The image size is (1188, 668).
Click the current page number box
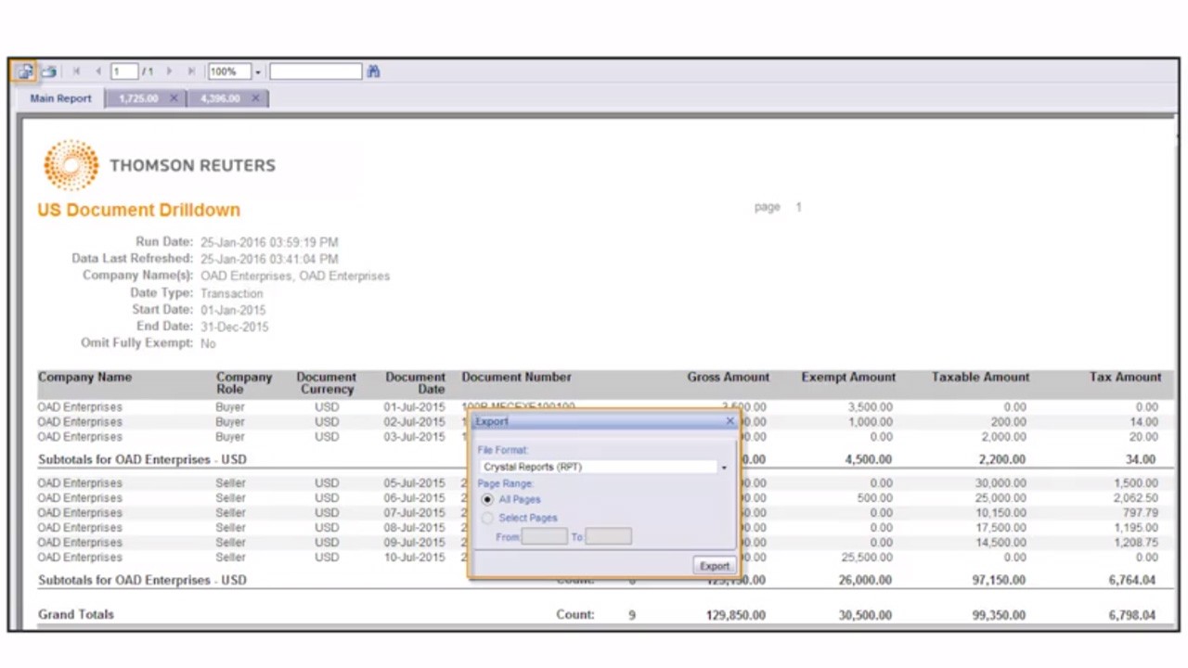(x=123, y=71)
